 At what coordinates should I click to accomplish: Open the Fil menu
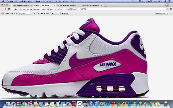coord(17,1)
